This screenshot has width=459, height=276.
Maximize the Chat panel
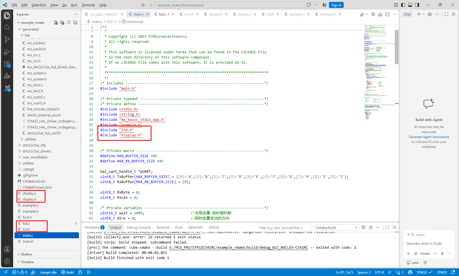[446, 14]
